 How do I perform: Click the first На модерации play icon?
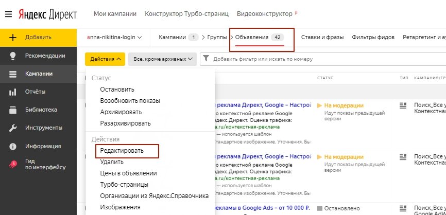pos(319,105)
